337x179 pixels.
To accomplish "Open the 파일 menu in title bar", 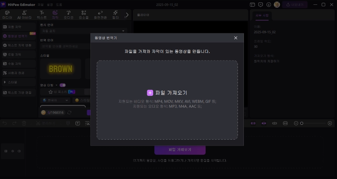I will [41, 4].
